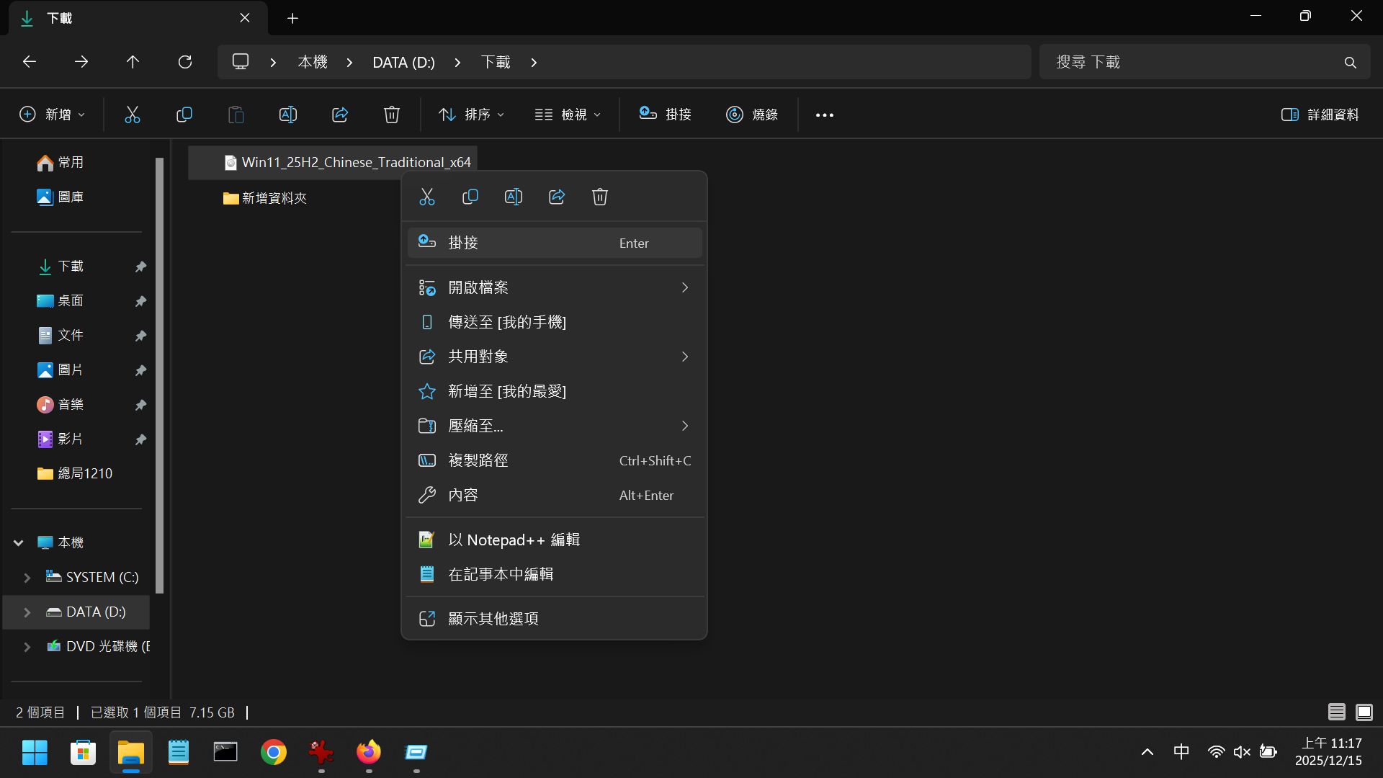The height and width of the screenshot is (778, 1383).
Task: Open the 排序 sort dropdown
Action: pos(472,115)
